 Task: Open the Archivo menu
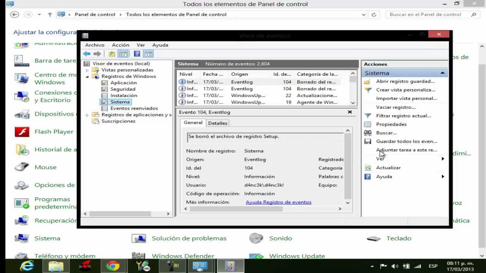(x=95, y=45)
